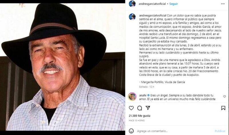Image resolution: width=229 pixels, height=135 pixels.
Task: Open the emoji picker smiley icon
Action: pos(131,131)
